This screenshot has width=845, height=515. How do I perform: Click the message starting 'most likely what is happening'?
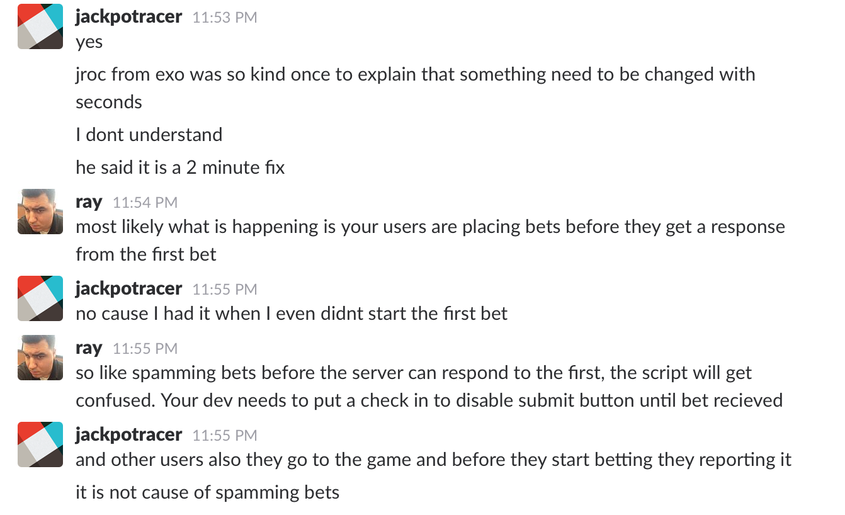pos(431,241)
